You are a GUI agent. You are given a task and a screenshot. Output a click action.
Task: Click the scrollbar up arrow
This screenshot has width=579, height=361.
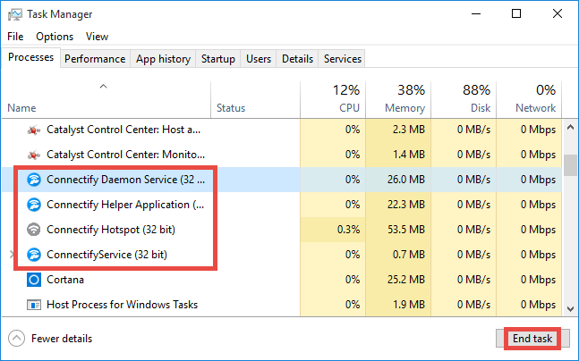pyautogui.click(x=571, y=128)
